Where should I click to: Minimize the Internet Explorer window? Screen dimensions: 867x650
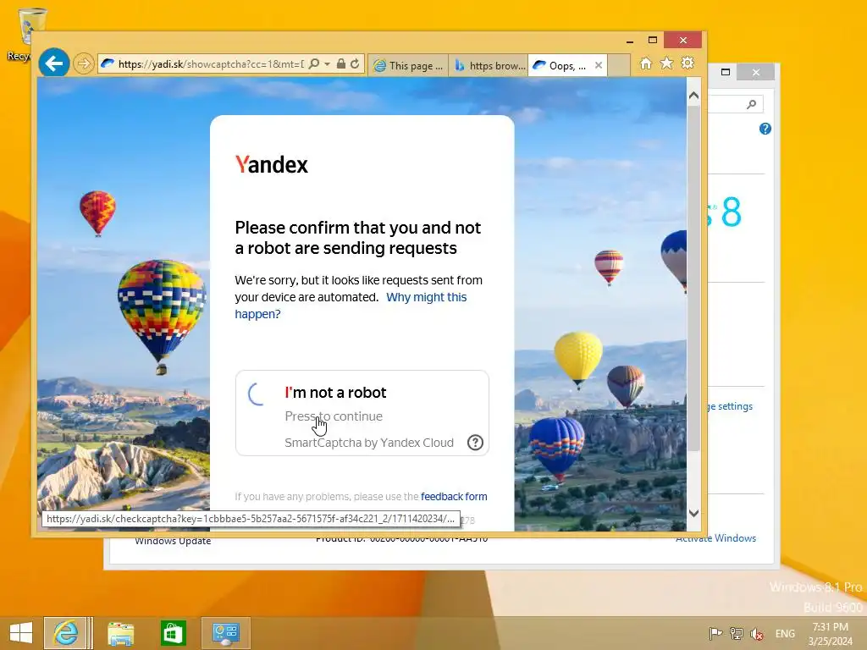point(630,41)
